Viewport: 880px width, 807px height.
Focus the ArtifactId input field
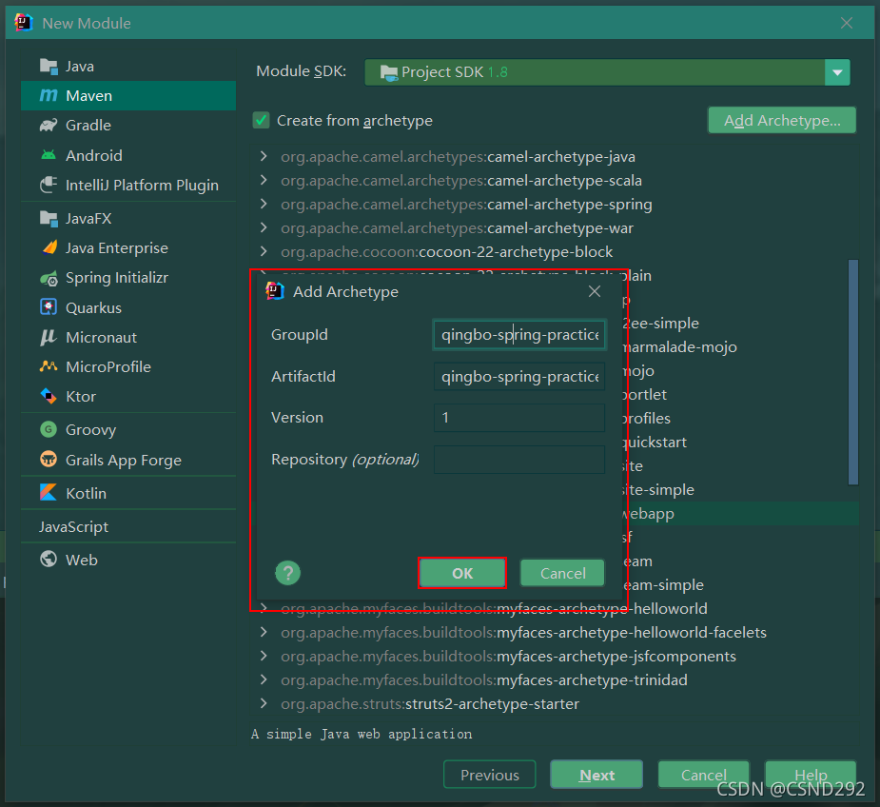[519, 376]
